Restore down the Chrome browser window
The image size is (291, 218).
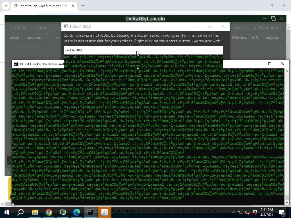coord(271,6)
